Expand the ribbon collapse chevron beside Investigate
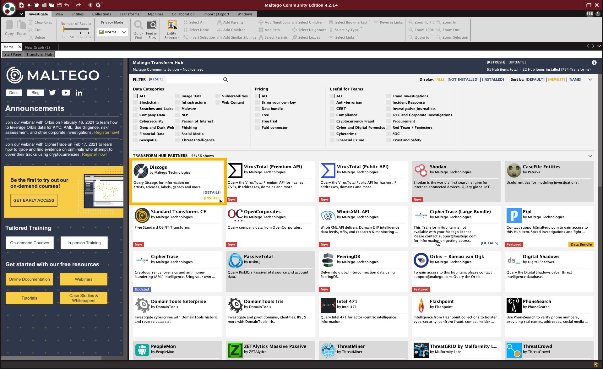This screenshot has width=603, height=369. click(x=21, y=14)
